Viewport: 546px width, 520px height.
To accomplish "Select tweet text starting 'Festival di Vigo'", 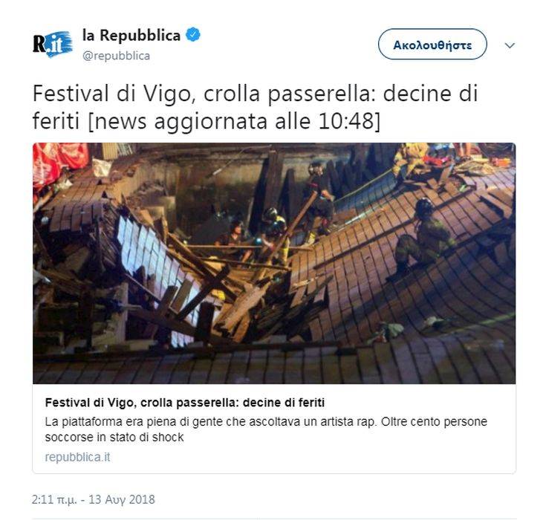I will (x=256, y=107).
